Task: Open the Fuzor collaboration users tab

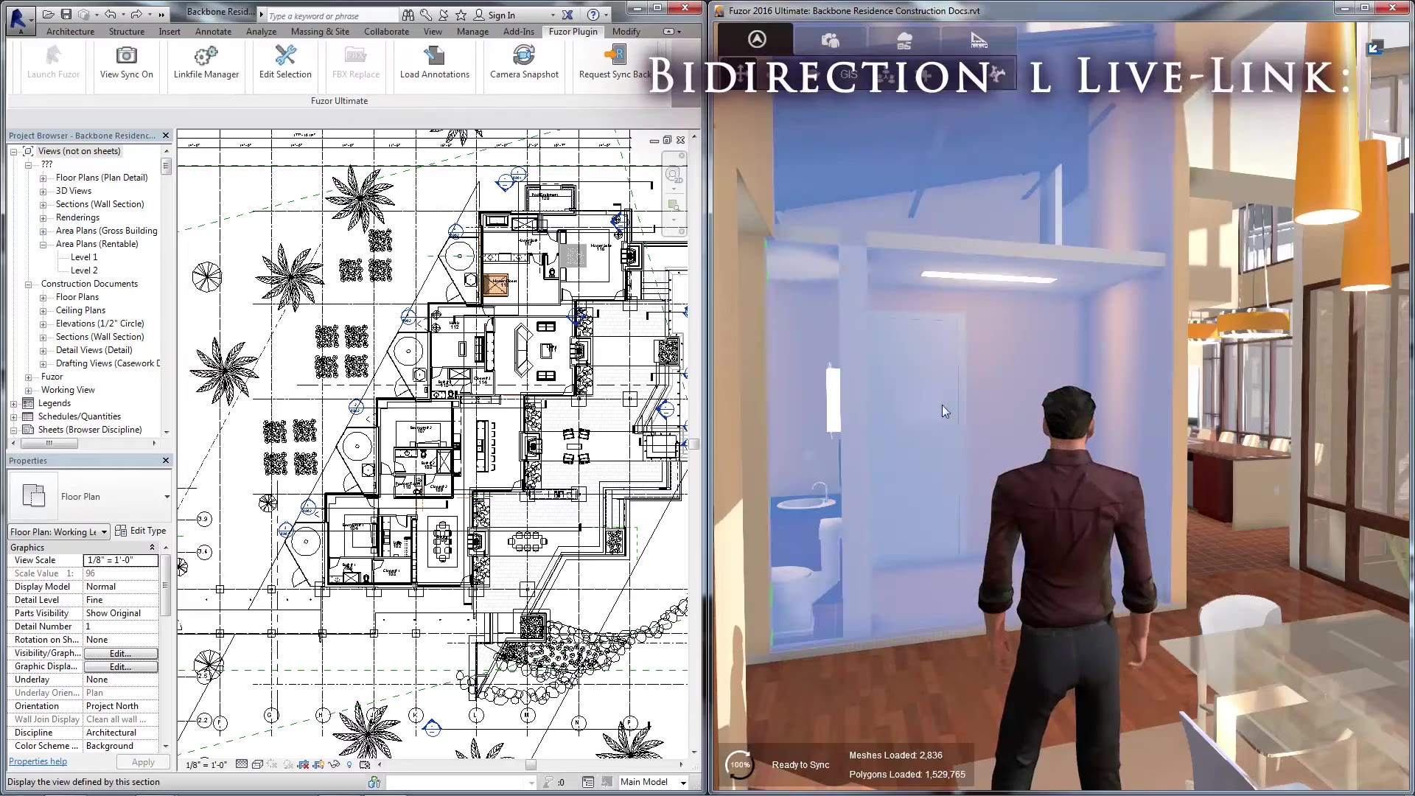Action: pyautogui.click(x=831, y=41)
